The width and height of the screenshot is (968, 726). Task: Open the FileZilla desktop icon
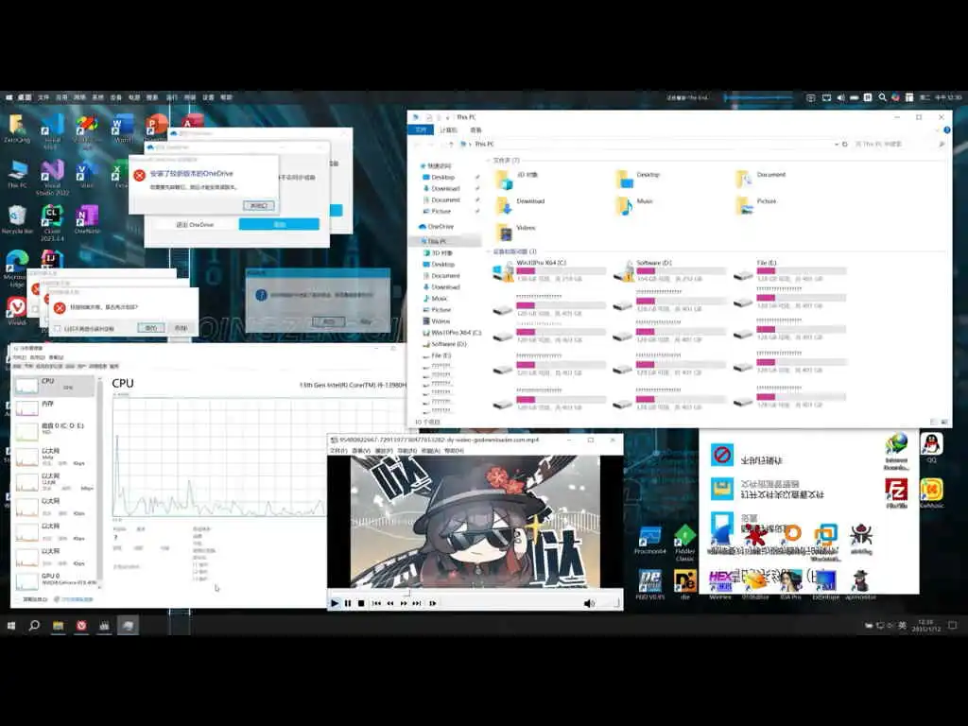896,493
